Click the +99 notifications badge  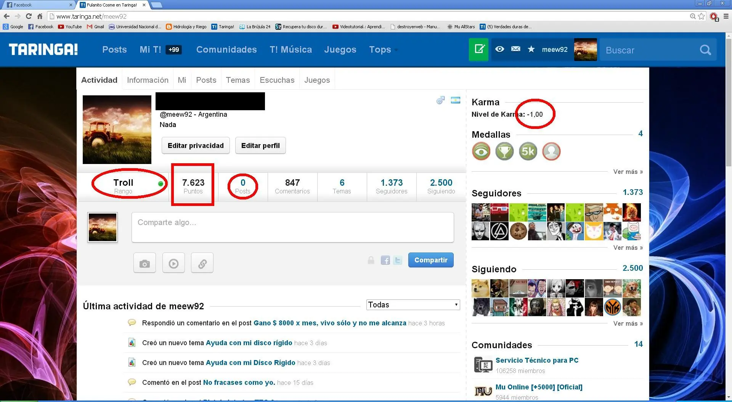(174, 50)
